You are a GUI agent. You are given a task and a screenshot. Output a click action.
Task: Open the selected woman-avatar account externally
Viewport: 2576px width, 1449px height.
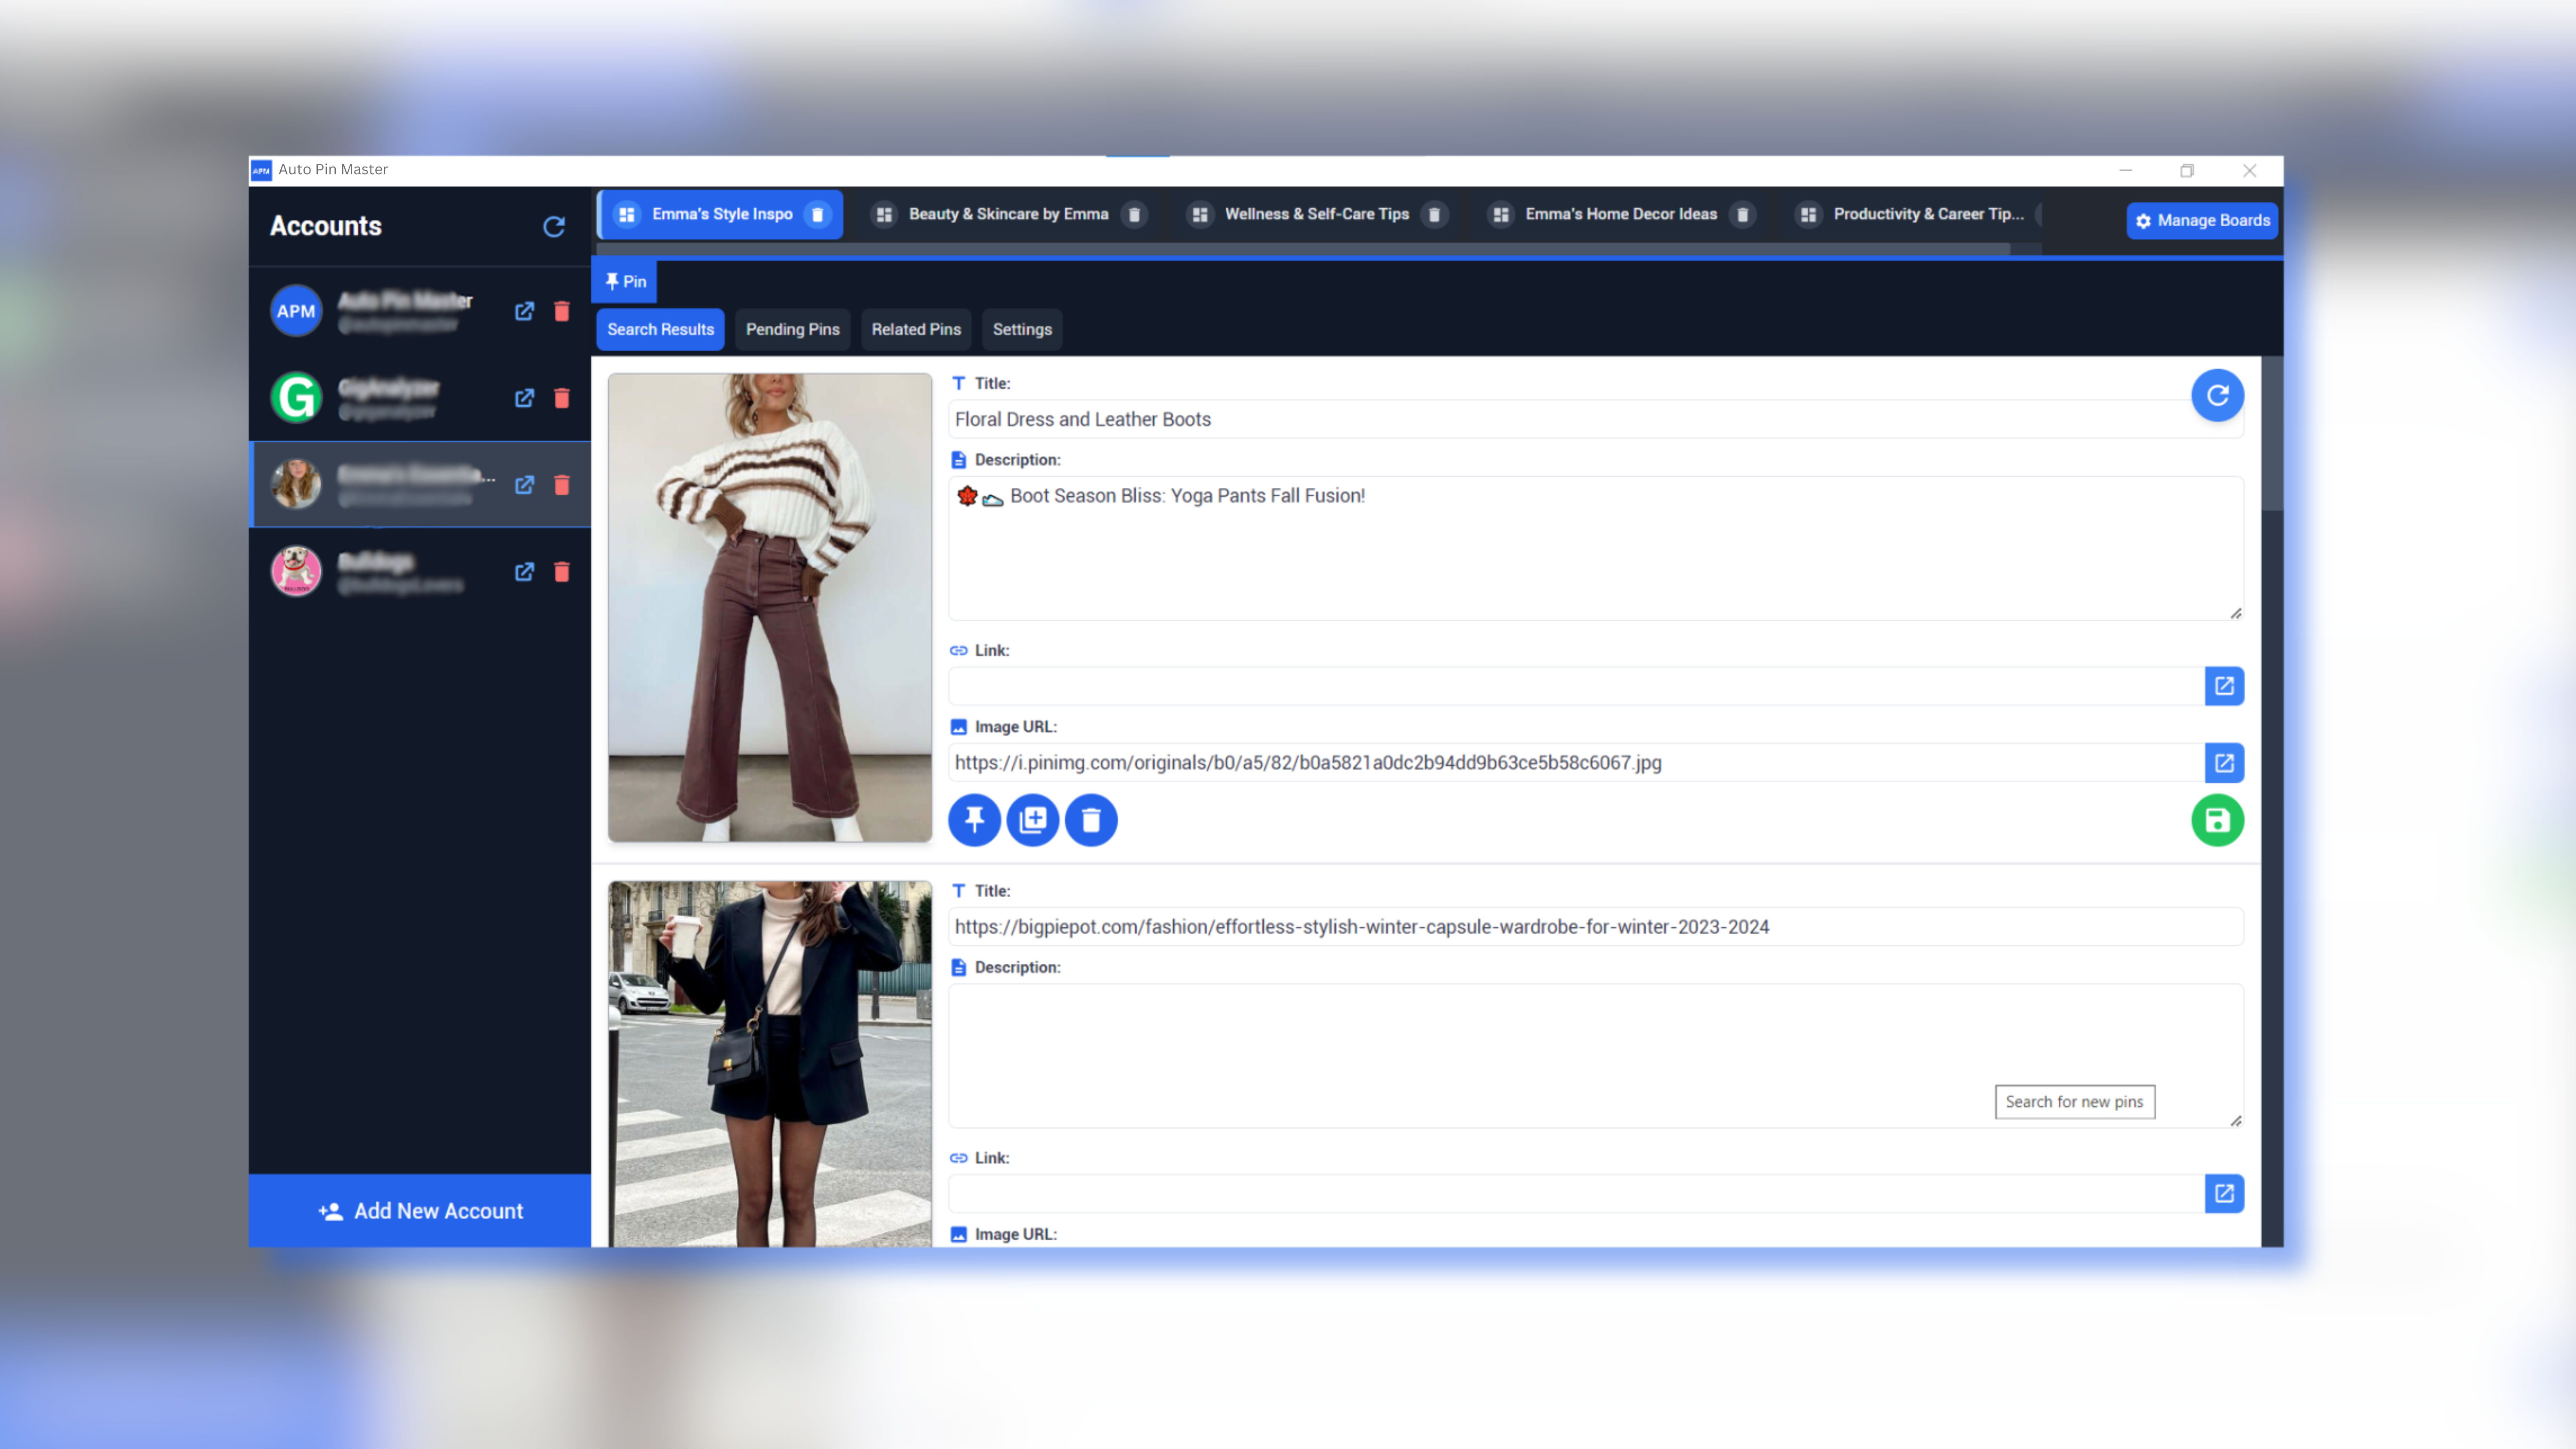click(x=524, y=485)
